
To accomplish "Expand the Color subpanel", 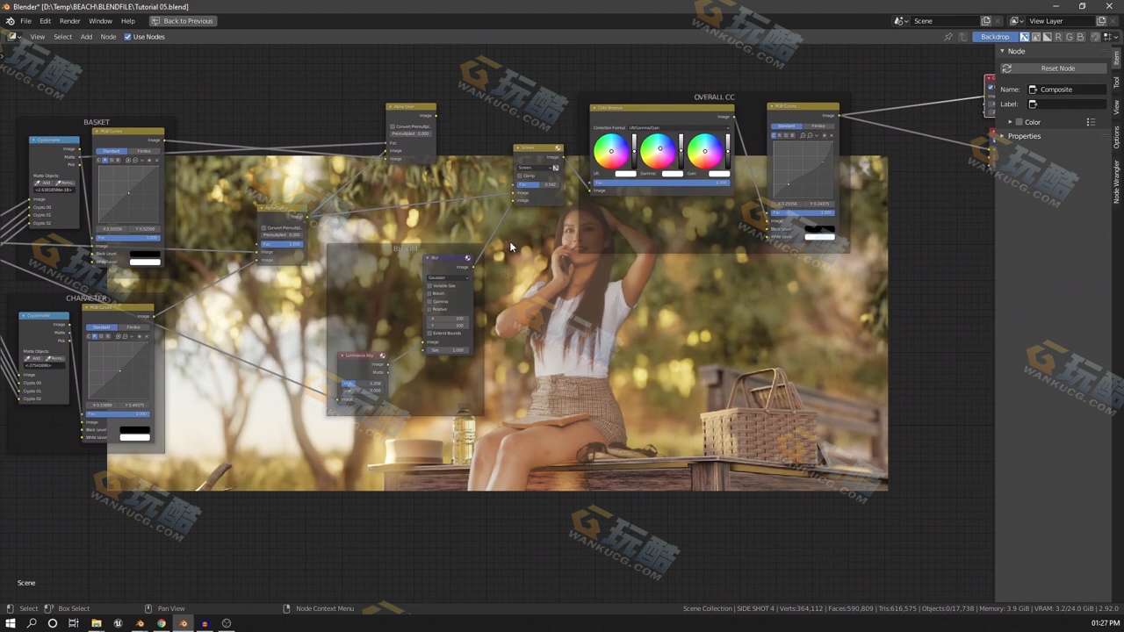I will tap(1010, 122).
